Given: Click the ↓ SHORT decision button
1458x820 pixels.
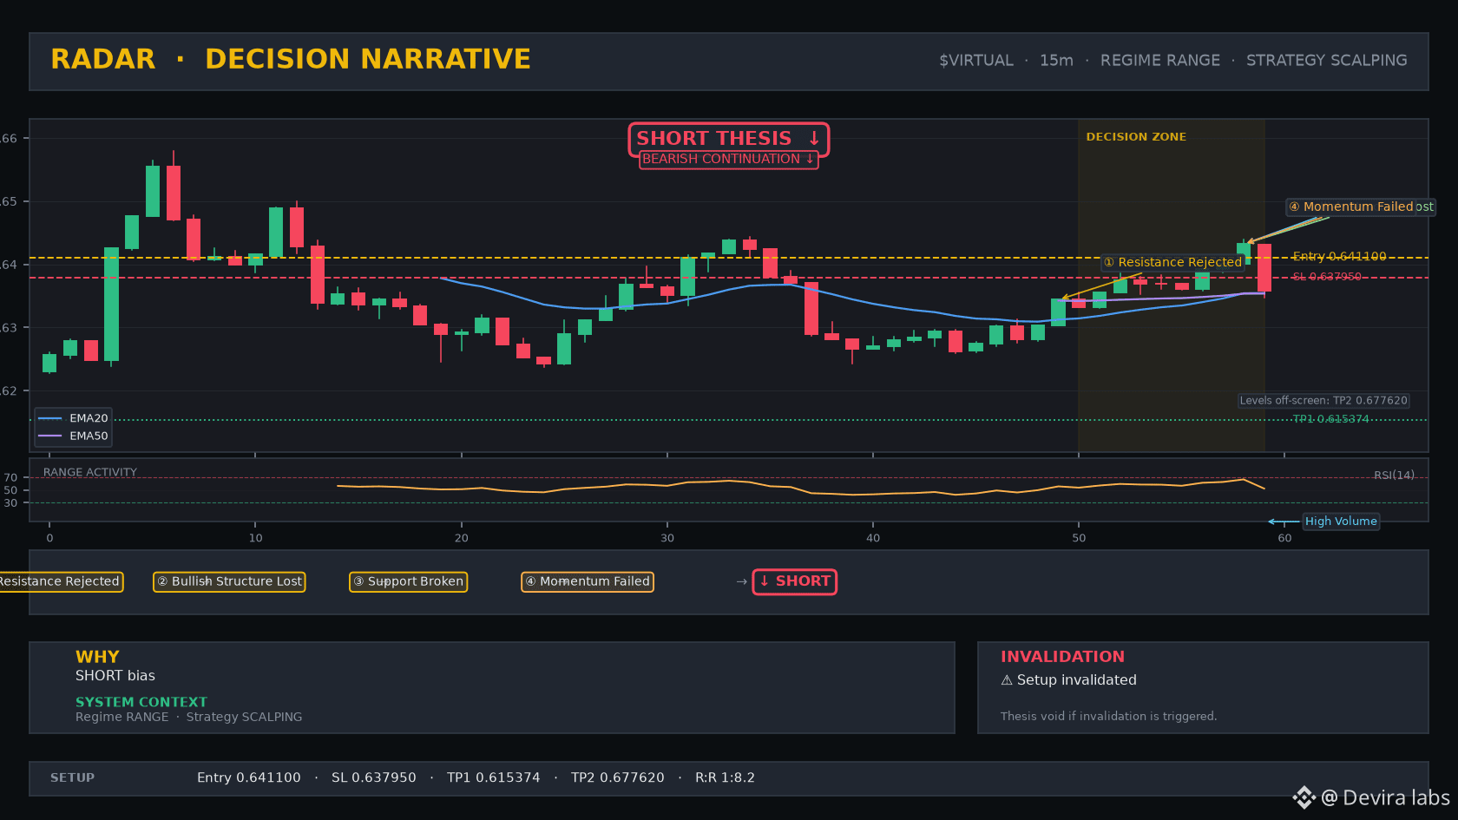Looking at the screenshot, I should pyautogui.click(x=794, y=581).
